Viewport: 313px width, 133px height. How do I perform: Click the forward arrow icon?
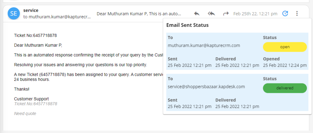tap(226, 14)
